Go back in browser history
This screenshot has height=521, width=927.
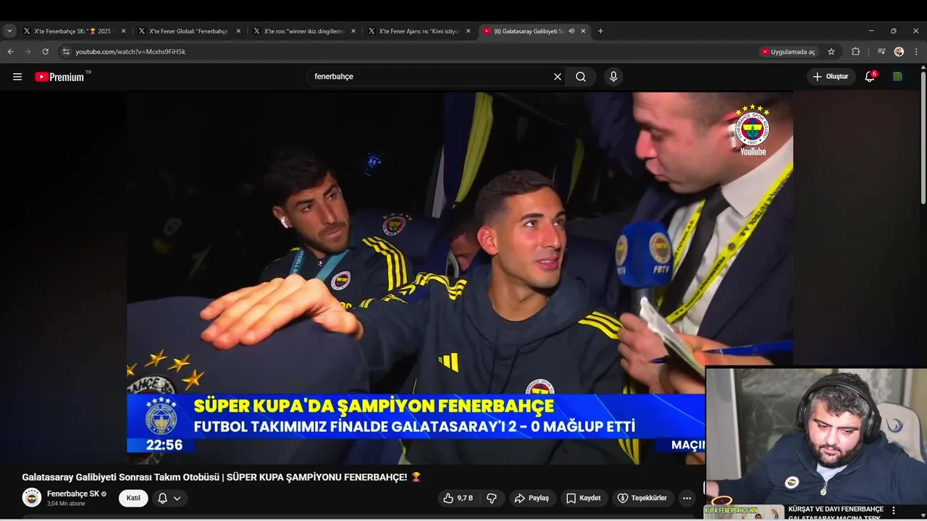click(10, 51)
